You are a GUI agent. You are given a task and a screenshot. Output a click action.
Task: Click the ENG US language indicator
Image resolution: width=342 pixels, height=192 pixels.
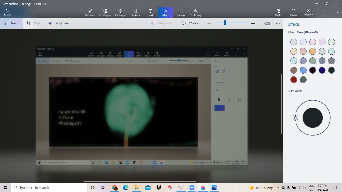(x=311, y=187)
